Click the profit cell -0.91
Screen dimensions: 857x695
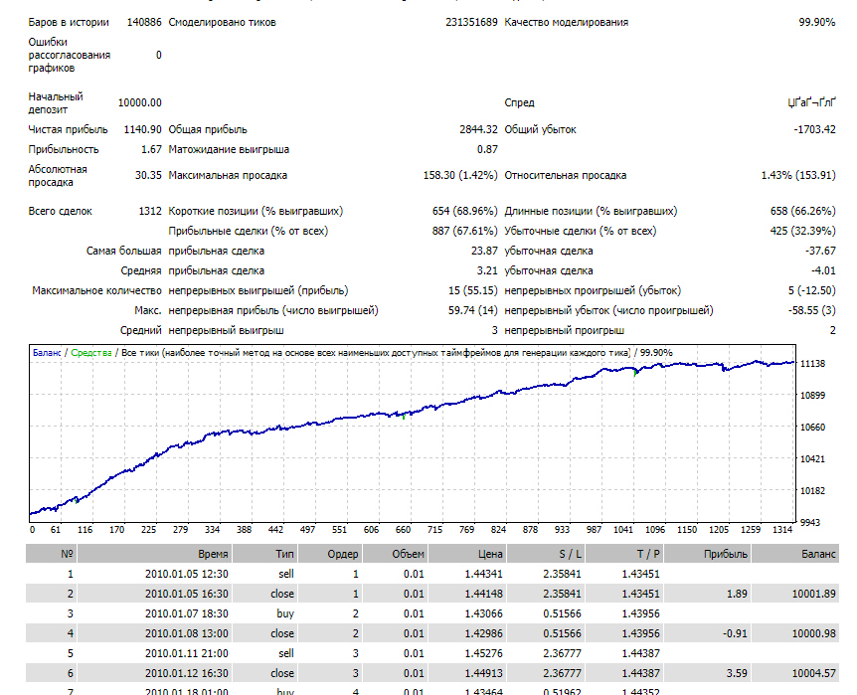[735, 633]
